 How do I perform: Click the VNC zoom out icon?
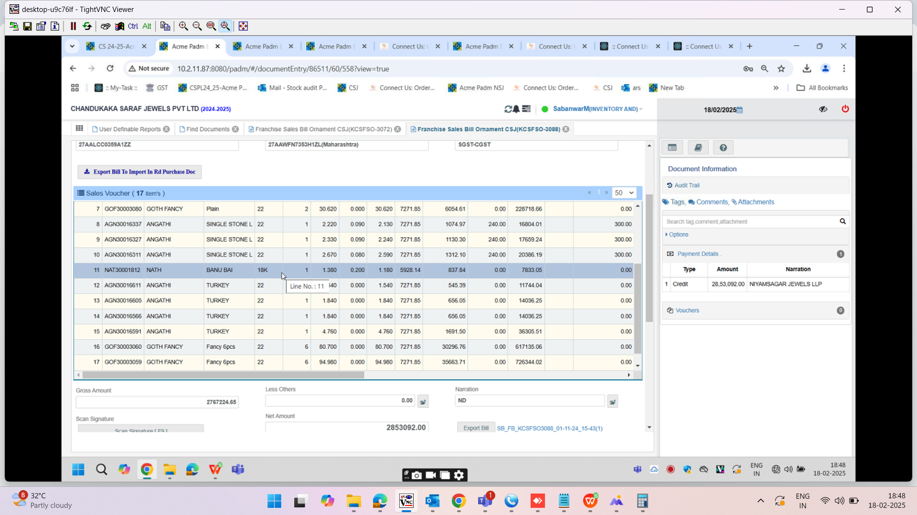coord(197,26)
